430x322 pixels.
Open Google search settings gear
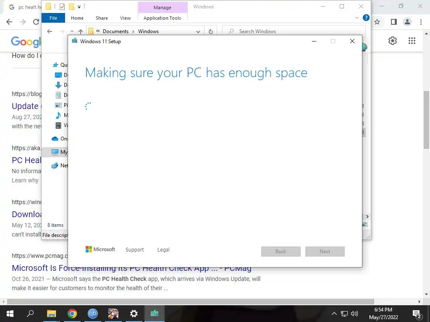point(393,41)
